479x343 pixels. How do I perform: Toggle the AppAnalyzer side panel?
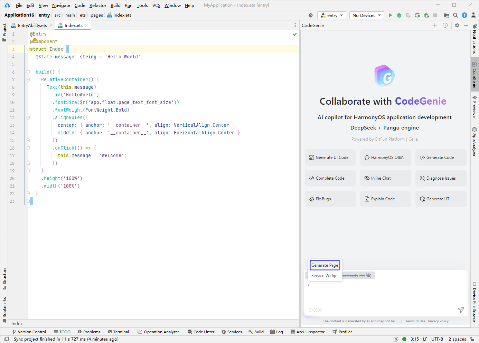pos(475,142)
